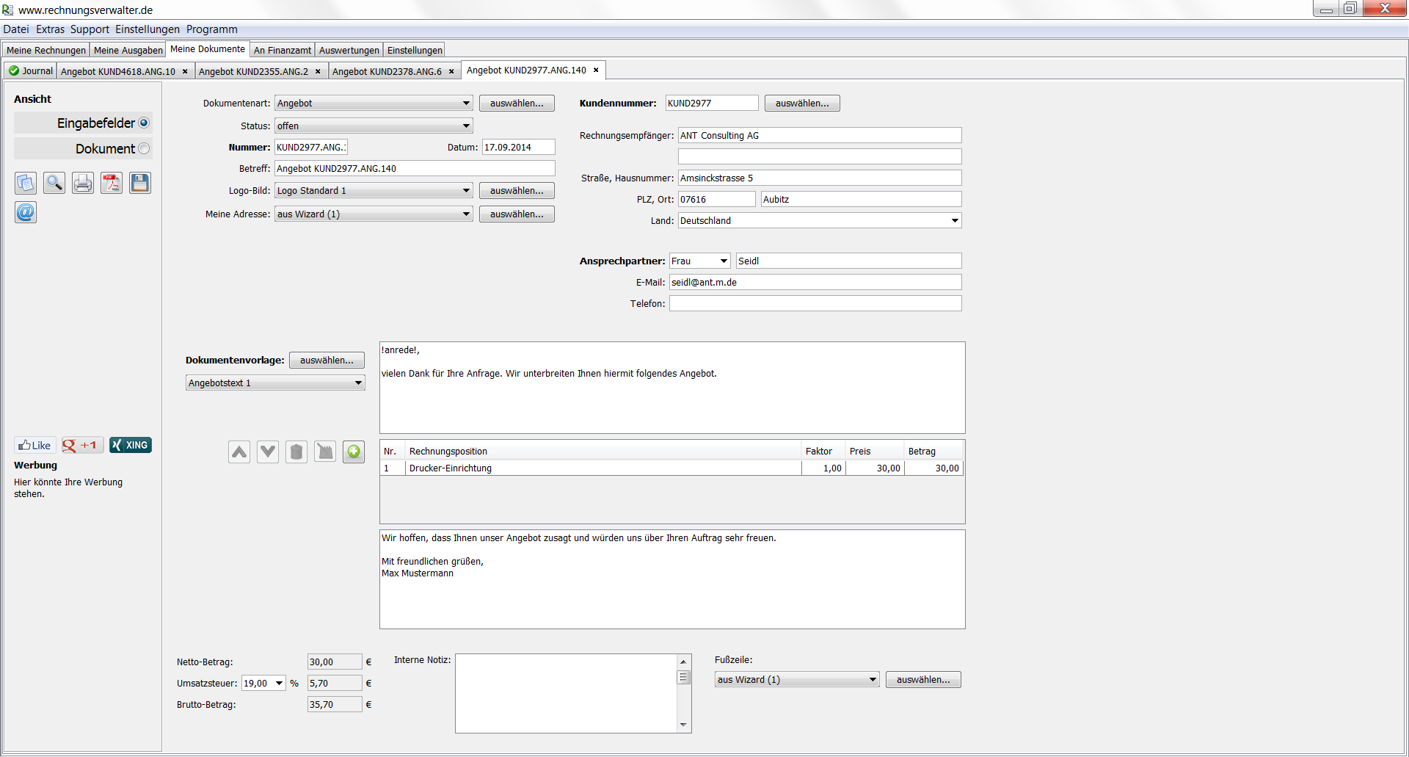1409x757 pixels.
Task: Open the Dokumentenart dropdown
Action: [x=465, y=104]
